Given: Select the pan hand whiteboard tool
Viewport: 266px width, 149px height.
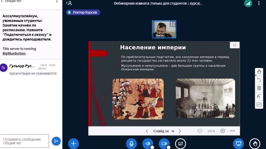Looking at the screenshot, I should [x=259, y=72].
